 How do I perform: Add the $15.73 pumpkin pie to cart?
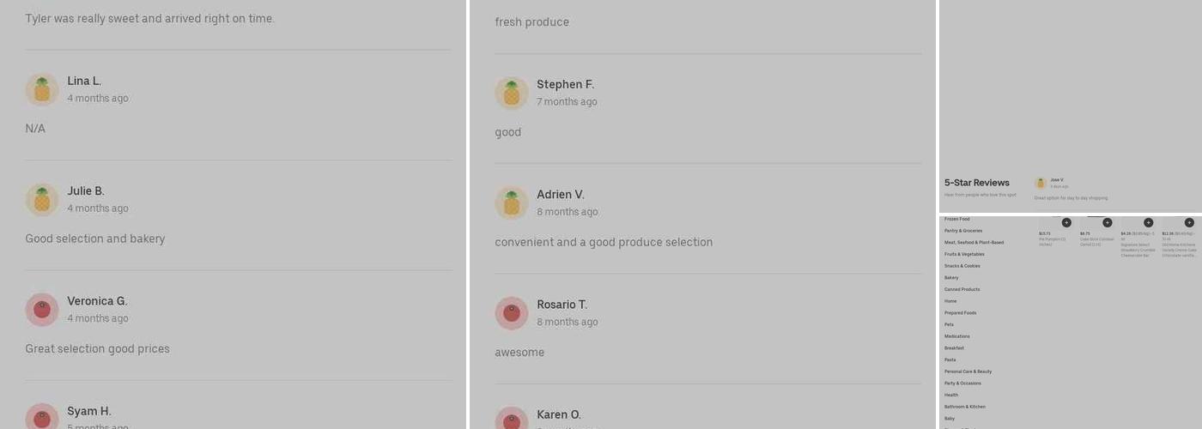1066,222
